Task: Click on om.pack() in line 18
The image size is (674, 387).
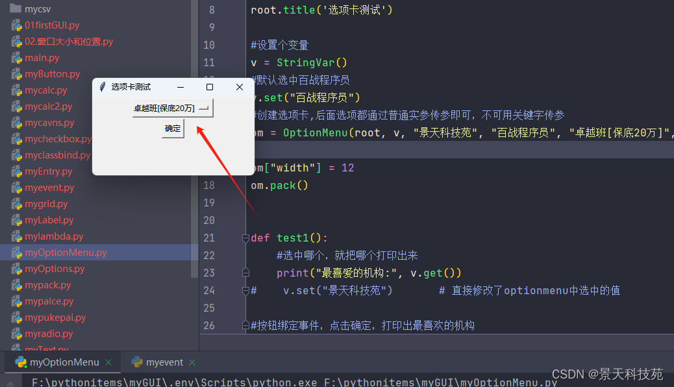Action: [279, 185]
